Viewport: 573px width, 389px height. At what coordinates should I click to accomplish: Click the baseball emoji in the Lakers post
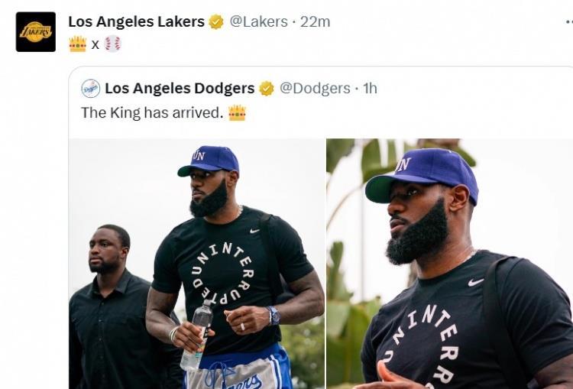click(x=112, y=44)
